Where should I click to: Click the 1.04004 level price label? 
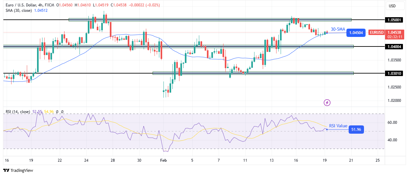(395, 46)
